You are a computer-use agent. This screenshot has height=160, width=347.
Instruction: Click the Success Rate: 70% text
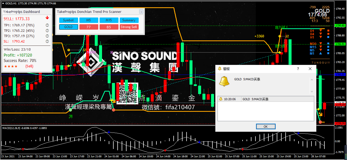20,61
